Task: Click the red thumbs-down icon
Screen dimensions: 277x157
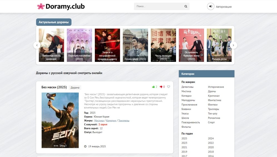Action: [161, 87]
